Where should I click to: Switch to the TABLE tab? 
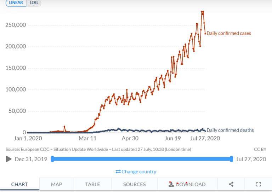point(93,184)
